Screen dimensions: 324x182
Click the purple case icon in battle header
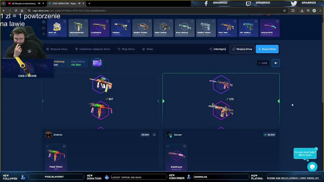pos(97,63)
